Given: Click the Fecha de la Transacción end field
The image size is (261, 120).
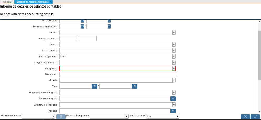Looking at the screenshot, I should (x=97, y=26).
